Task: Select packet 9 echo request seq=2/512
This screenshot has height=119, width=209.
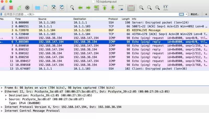Action: (x=104, y=53)
